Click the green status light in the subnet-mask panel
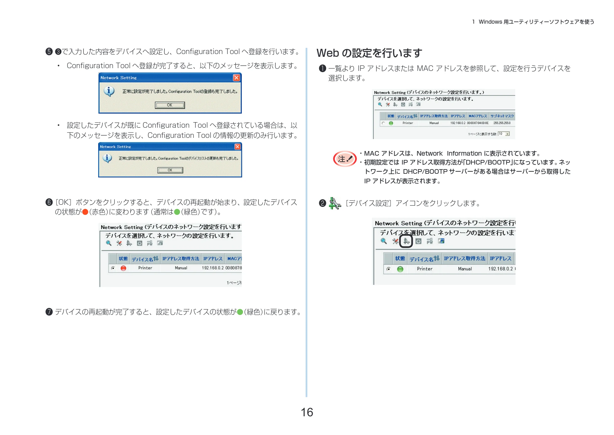Viewport: 614px width, 435px height. (x=391, y=123)
